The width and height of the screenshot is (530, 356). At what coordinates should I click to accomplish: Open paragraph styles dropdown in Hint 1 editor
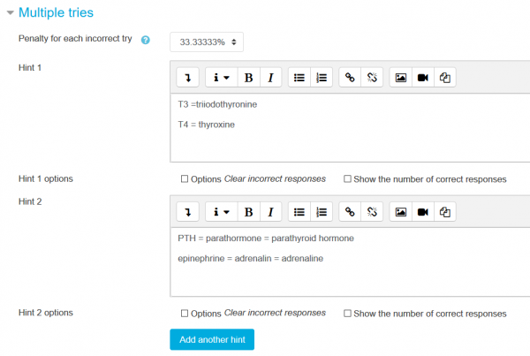[220, 78]
